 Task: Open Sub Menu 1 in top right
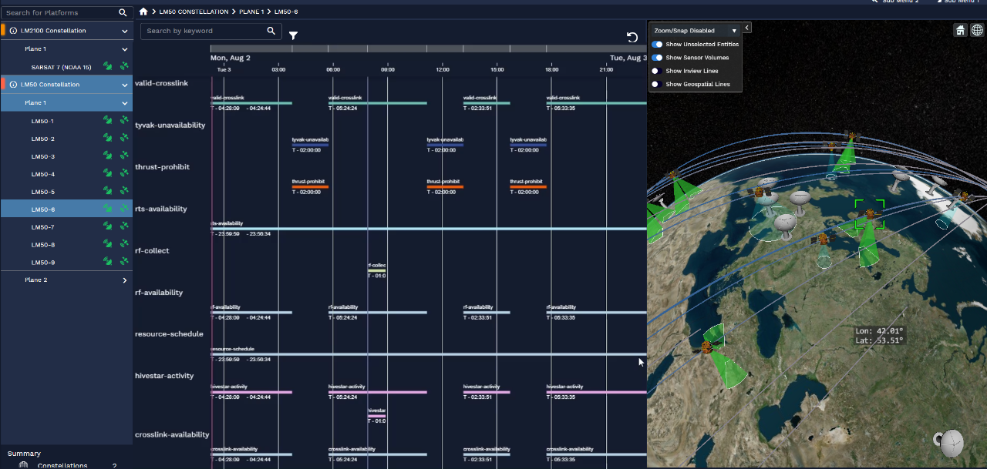pyautogui.click(x=962, y=2)
